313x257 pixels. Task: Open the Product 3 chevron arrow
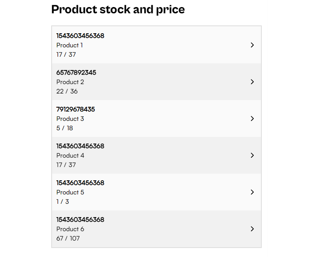pyautogui.click(x=252, y=119)
